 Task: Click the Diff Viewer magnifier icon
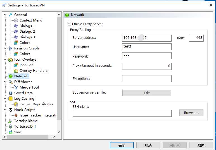11,82
